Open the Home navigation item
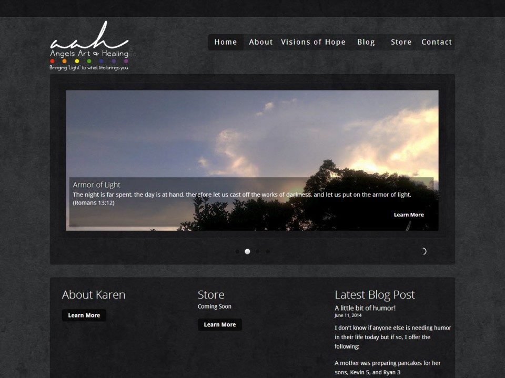505x378 pixels. 226,42
